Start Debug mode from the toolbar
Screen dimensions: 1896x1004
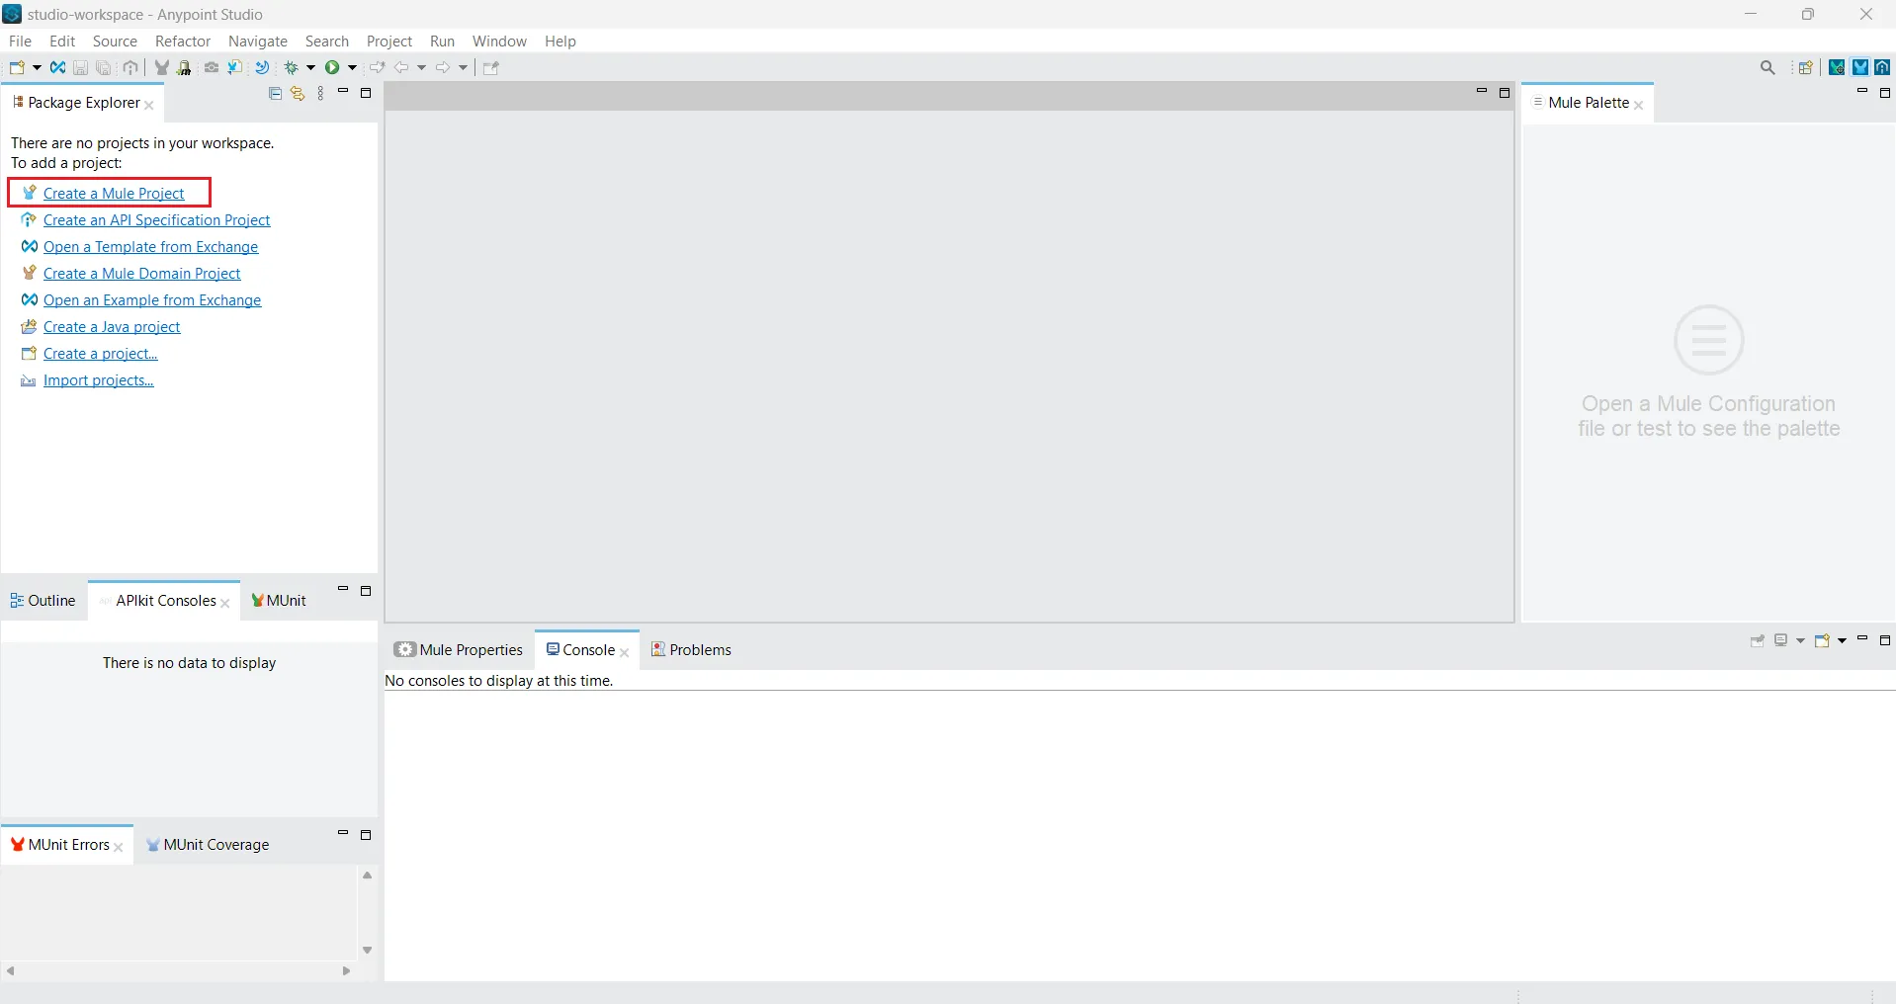[x=291, y=66]
